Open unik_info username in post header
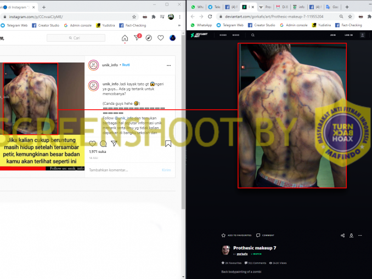The width and height of the screenshot is (372, 279). tap(110, 65)
